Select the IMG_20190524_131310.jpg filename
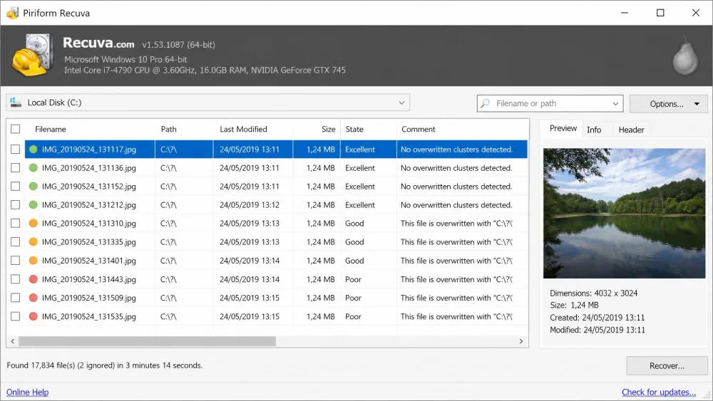The height and width of the screenshot is (401, 713). [x=88, y=224]
